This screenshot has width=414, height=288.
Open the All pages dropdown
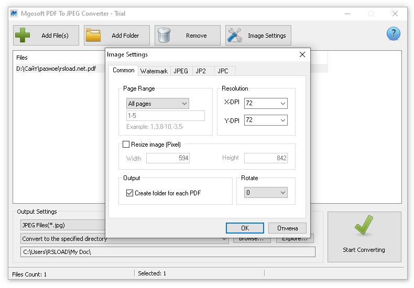[158, 103]
